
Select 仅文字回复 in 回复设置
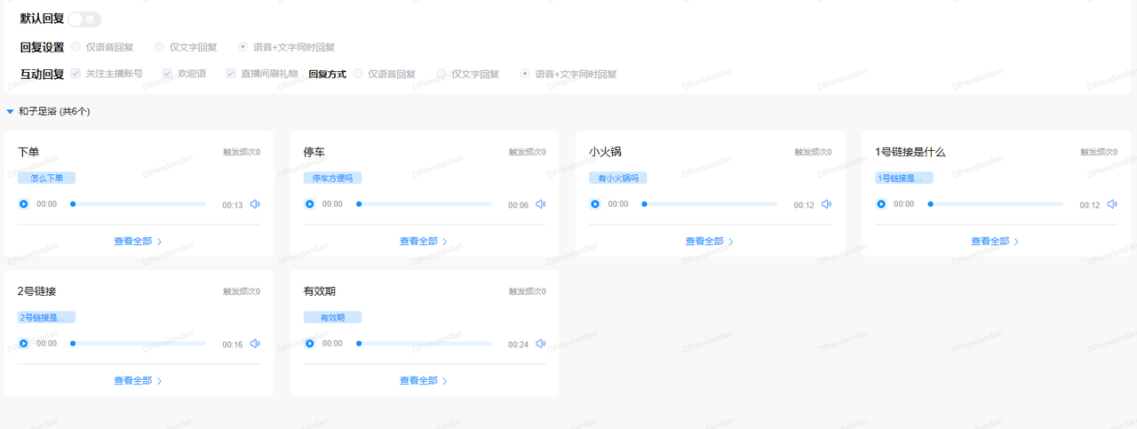pyautogui.click(x=160, y=46)
